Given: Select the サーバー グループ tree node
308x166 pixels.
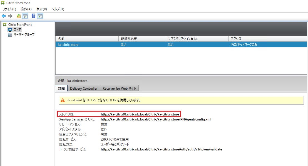Looking at the screenshot, I should (x=24, y=34).
